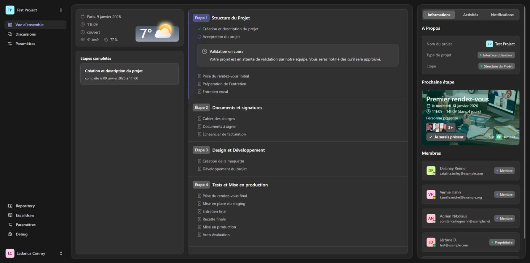Open Discussions via its chat icon

point(10,34)
